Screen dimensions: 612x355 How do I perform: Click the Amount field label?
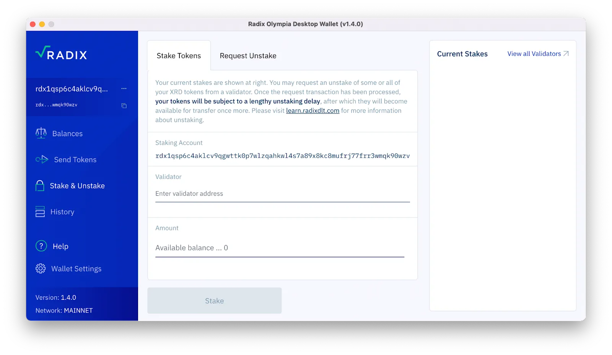pyautogui.click(x=167, y=228)
